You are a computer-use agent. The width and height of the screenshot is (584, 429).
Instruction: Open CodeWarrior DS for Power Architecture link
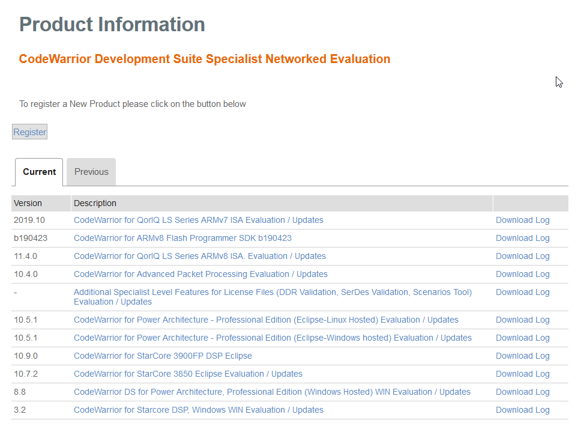pos(272,392)
